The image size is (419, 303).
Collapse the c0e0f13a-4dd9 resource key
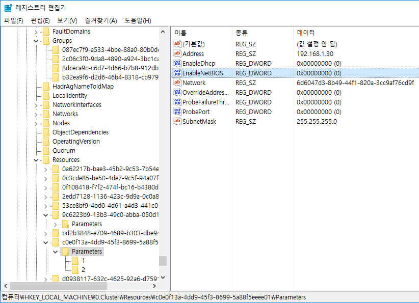pos(46,243)
